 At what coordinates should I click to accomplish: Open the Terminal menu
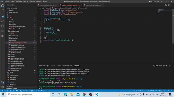39,2
